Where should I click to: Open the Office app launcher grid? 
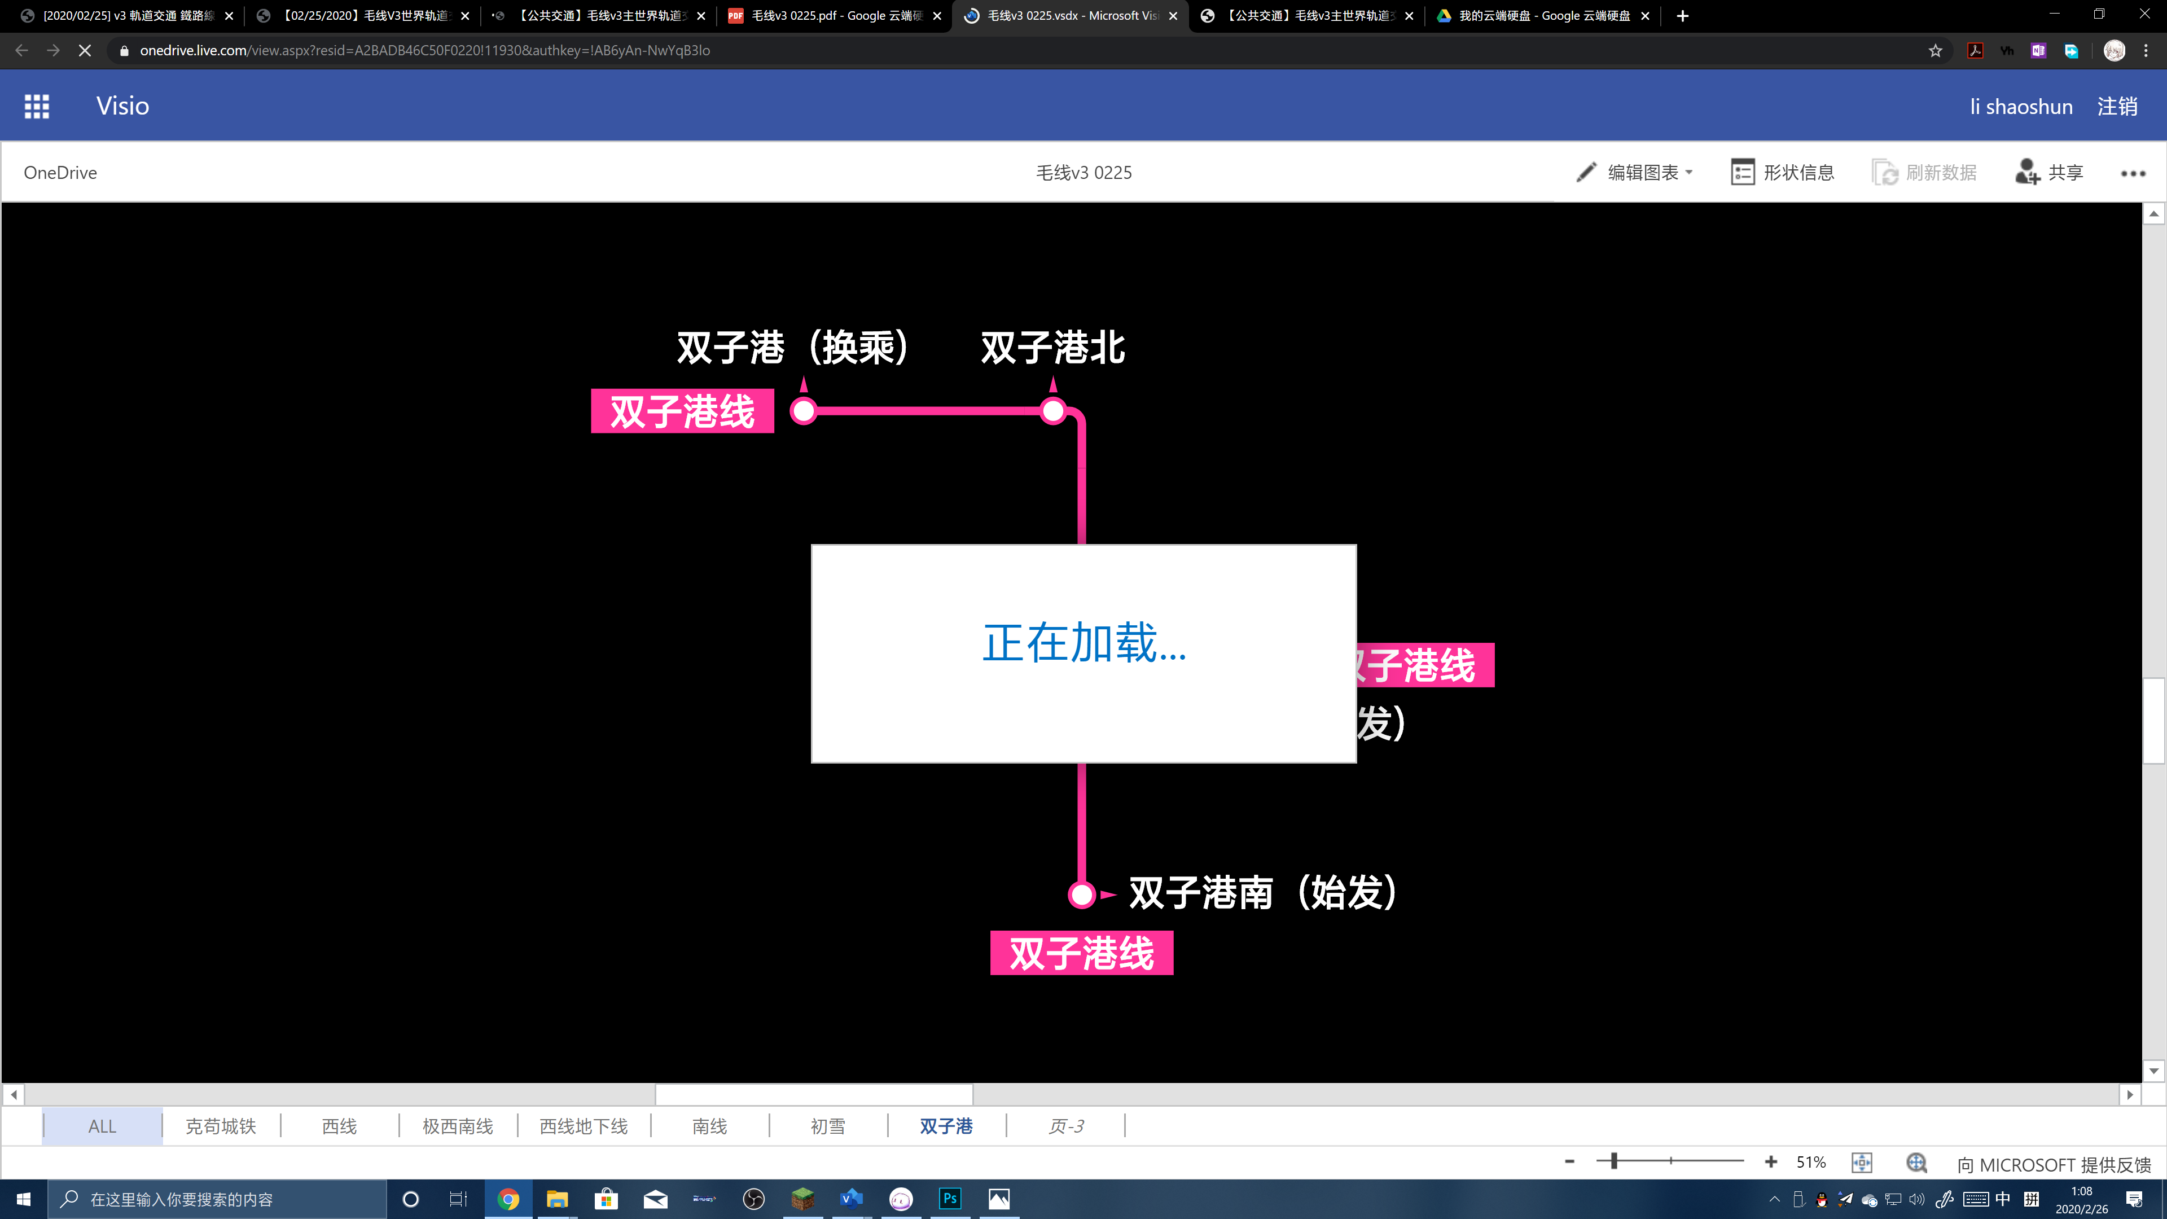point(36,106)
